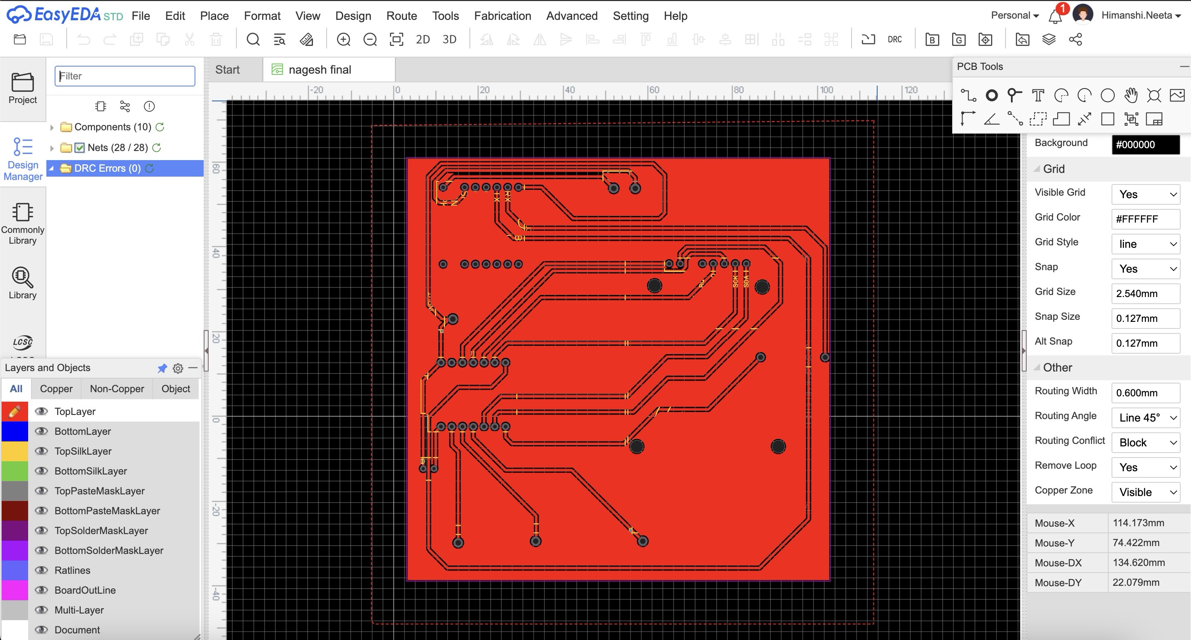Viewport: 1191px width, 640px height.
Task: Click the Zoom In toolbar icon
Action: coord(344,39)
